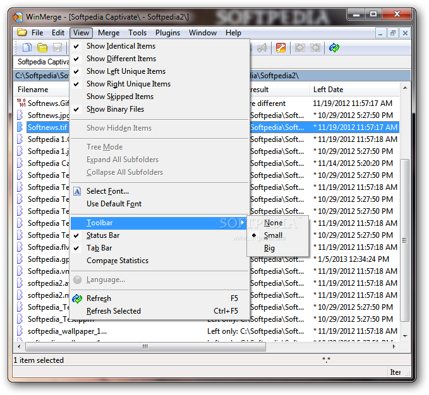Open the Merge menu
This screenshot has width=429, height=395.
pyautogui.click(x=109, y=33)
